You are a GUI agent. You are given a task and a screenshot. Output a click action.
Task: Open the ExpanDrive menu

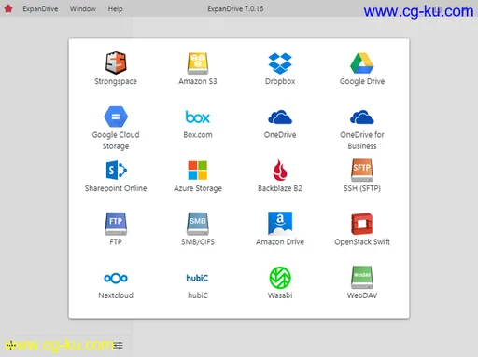pyautogui.click(x=40, y=9)
